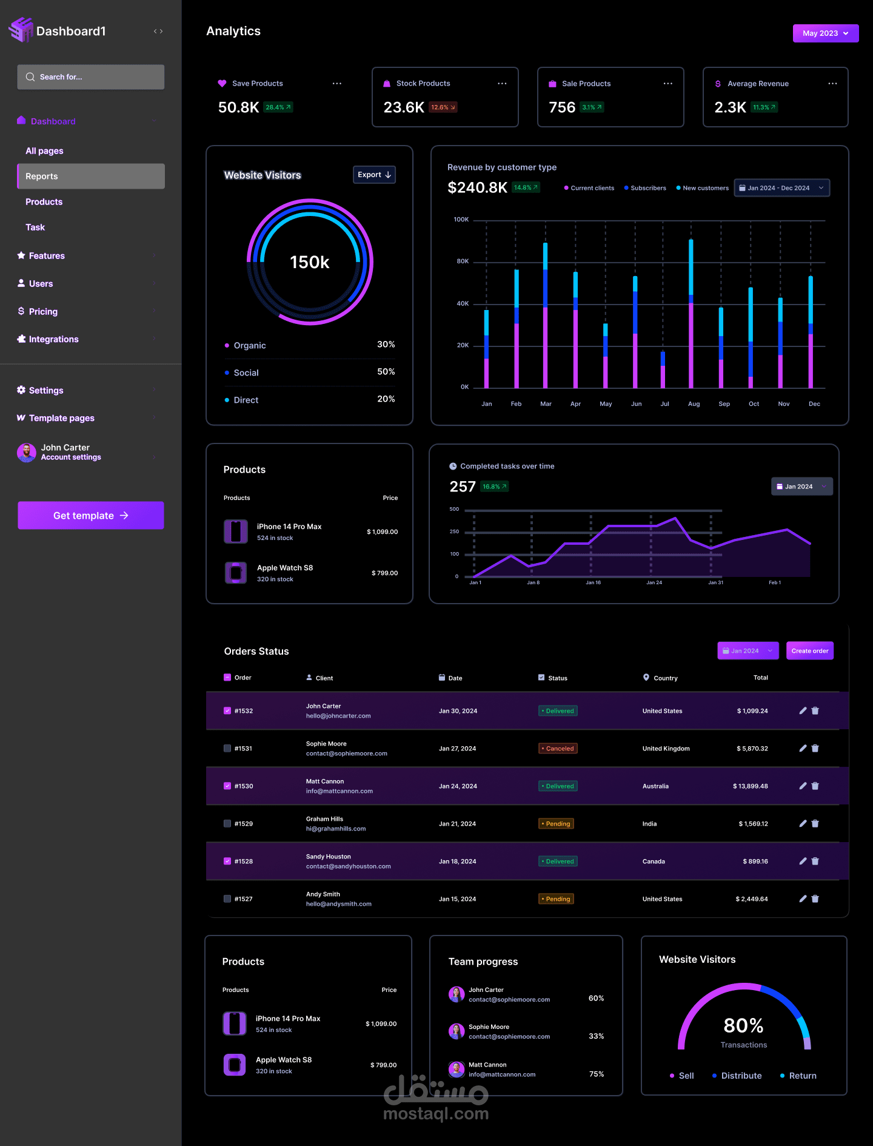873x1146 pixels.
Task: Check order #1527 checkbox
Action: (x=227, y=898)
